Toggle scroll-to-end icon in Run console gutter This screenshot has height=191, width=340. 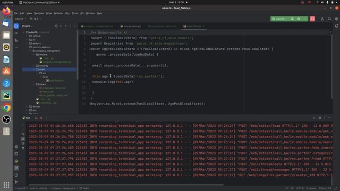(23, 139)
